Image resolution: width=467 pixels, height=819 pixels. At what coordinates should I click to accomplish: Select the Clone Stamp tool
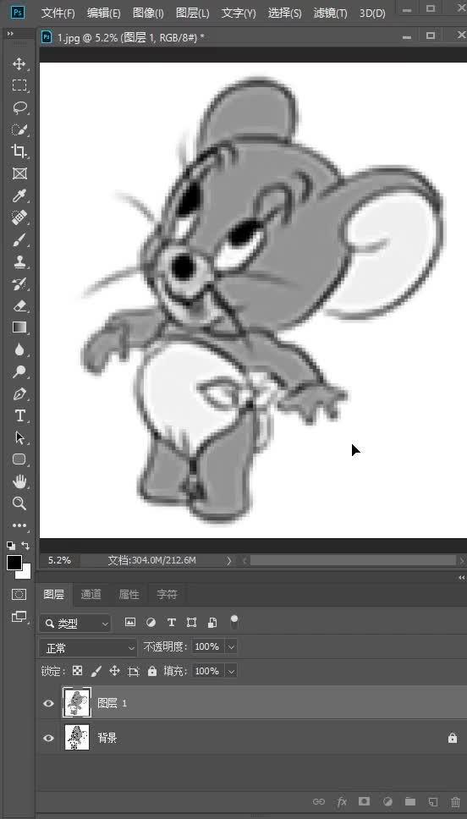coord(19,261)
